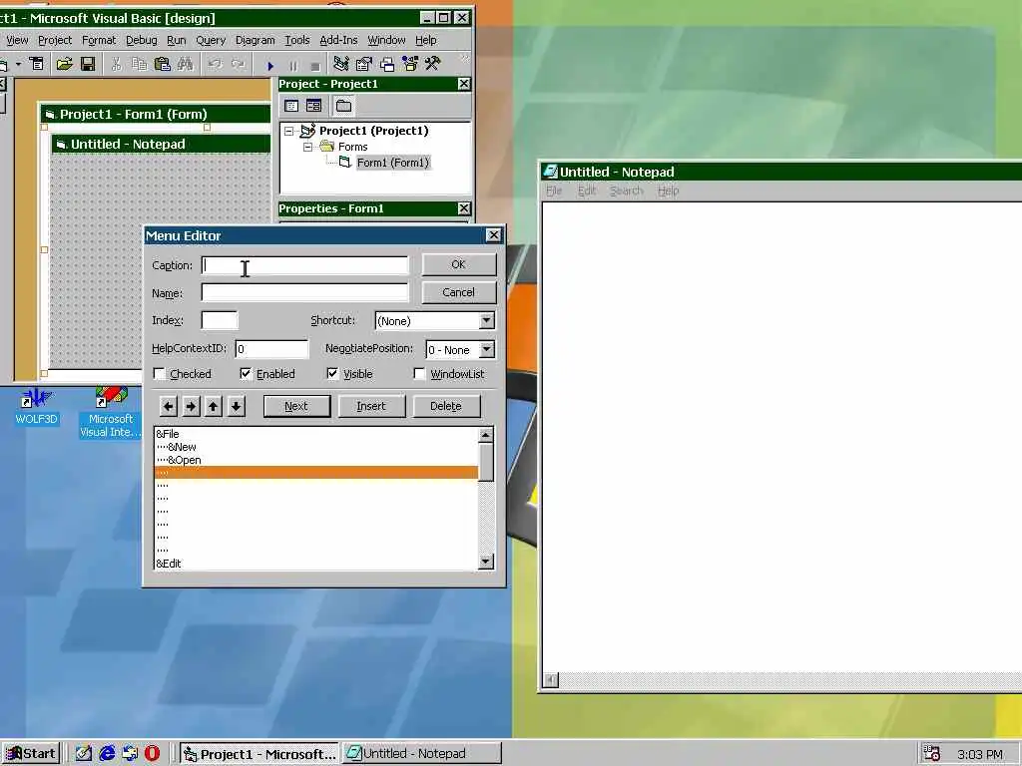Untick the Visible checkbox
The width and height of the screenshot is (1022, 766).
point(332,374)
